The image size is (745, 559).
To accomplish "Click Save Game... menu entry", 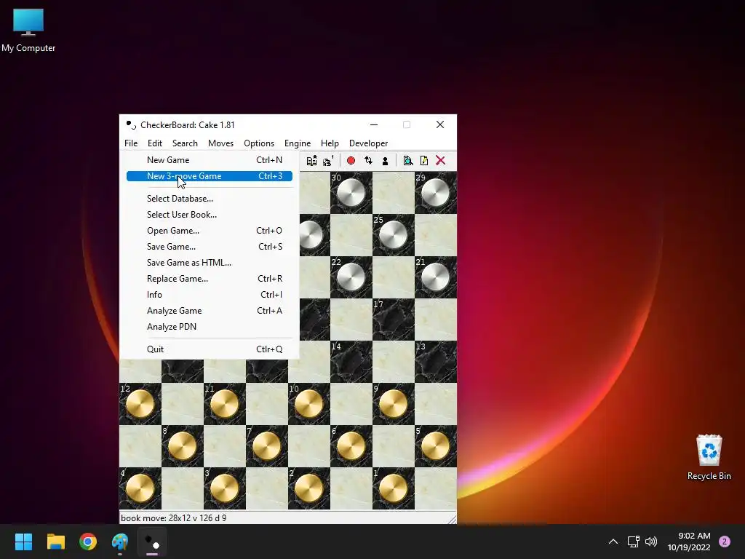I will [x=209, y=247].
